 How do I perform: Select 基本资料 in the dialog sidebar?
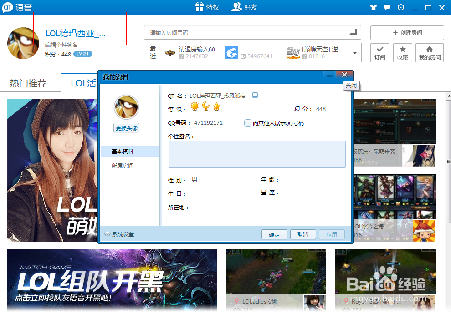click(130, 152)
